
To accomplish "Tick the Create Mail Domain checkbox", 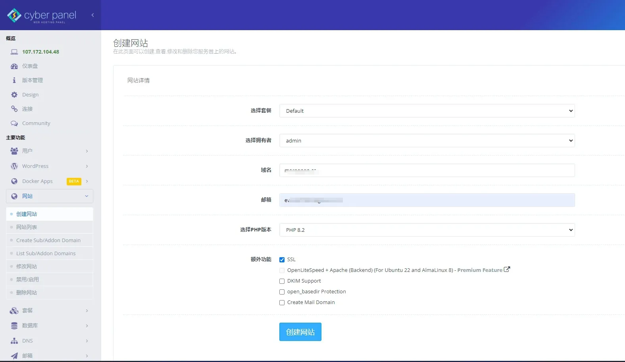I will (282, 302).
